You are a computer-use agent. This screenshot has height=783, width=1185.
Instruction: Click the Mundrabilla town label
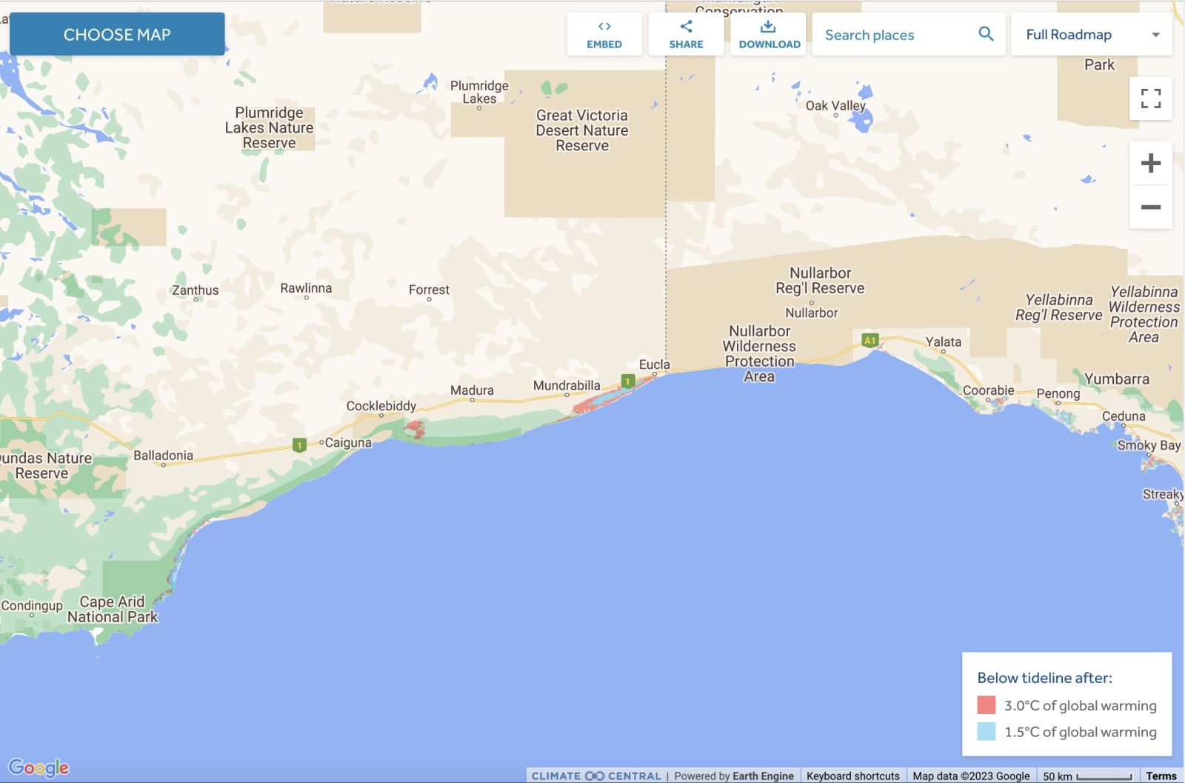(567, 385)
